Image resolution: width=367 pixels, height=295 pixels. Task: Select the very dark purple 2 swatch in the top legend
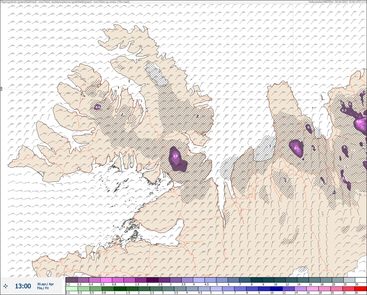[152, 280]
